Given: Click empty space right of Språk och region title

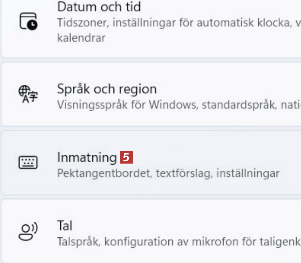Looking at the screenshot, I should [x=228, y=89].
